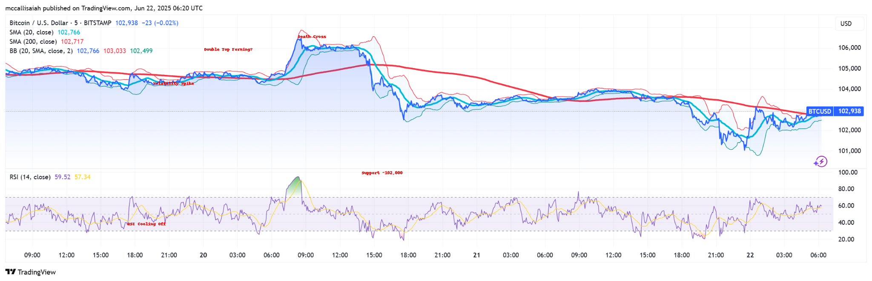Click the Double Top Forming? annotation

click(228, 49)
